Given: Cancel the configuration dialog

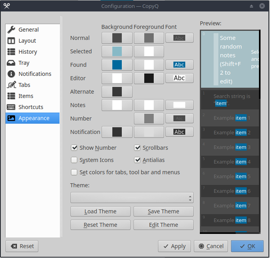Looking at the screenshot, I should tap(211, 246).
